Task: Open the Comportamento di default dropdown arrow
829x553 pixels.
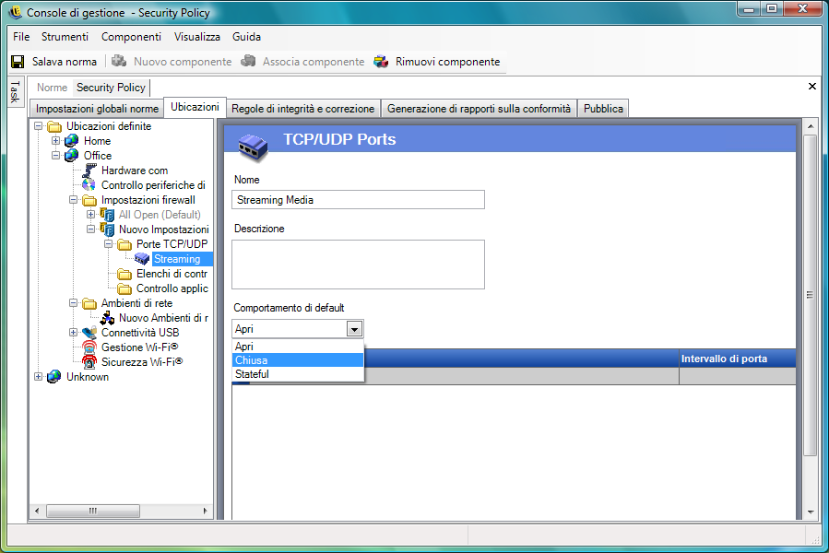Action: coord(354,329)
